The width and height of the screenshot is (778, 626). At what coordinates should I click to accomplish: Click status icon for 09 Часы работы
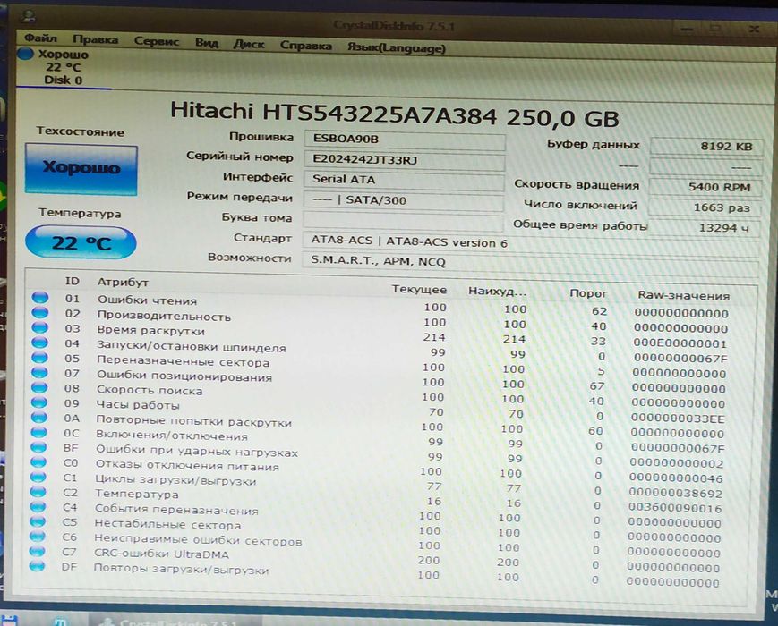pos(38,402)
